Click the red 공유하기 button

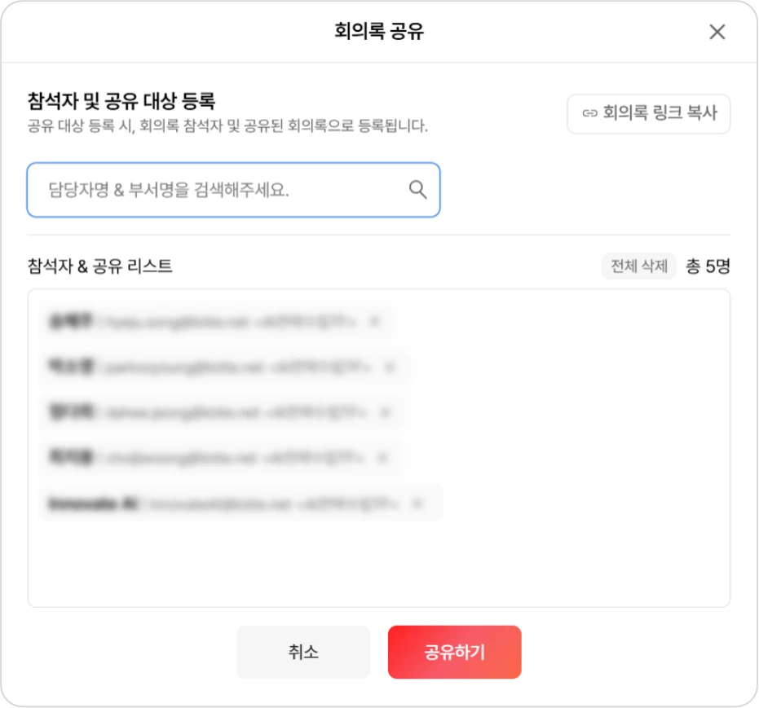coord(454,652)
